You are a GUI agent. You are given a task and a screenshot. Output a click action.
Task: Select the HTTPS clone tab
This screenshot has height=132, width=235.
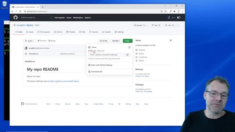(91, 51)
